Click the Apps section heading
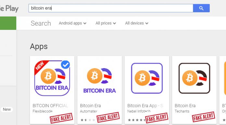The width and height of the screenshot is (226, 125). (x=39, y=46)
